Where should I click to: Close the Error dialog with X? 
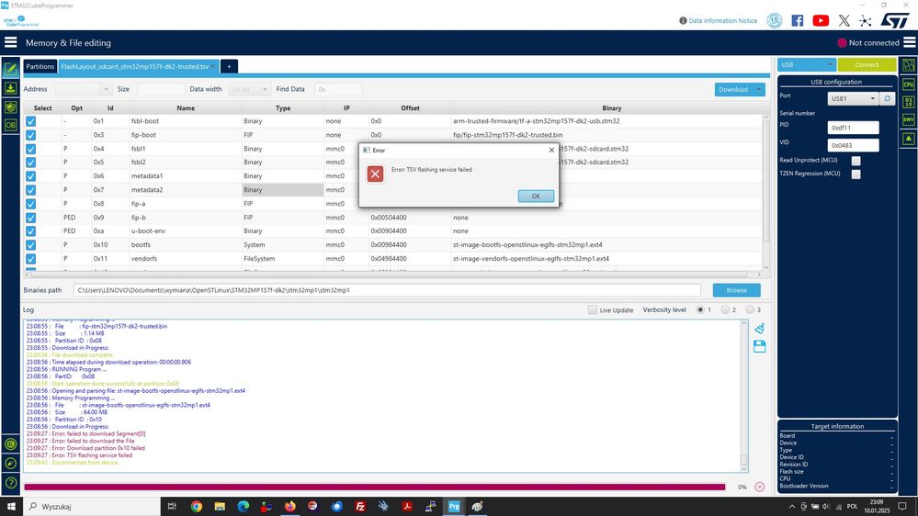pos(551,151)
